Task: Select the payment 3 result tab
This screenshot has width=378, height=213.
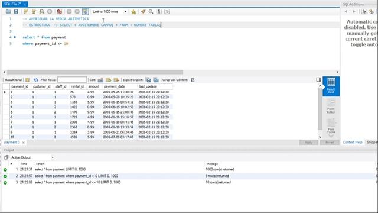Action: (12, 142)
